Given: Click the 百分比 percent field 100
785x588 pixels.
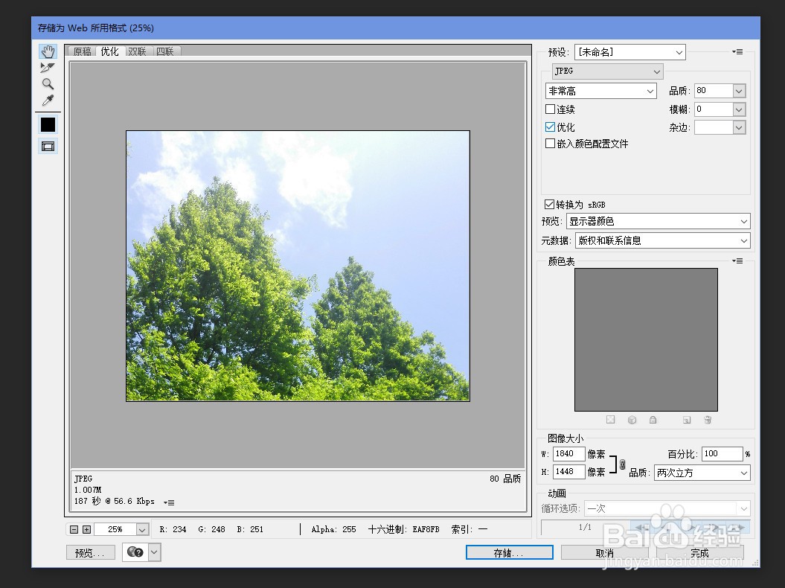Looking at the screenshot, I should 722,454.
